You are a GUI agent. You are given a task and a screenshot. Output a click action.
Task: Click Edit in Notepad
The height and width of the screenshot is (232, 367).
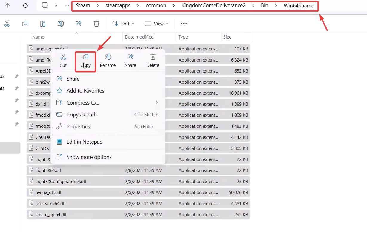pyautogui.click(x=85, y=142)
